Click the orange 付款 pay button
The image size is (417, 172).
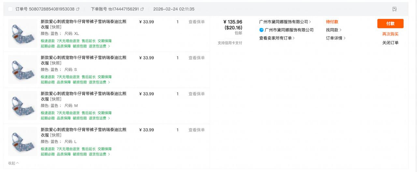[x=390, y=24]
